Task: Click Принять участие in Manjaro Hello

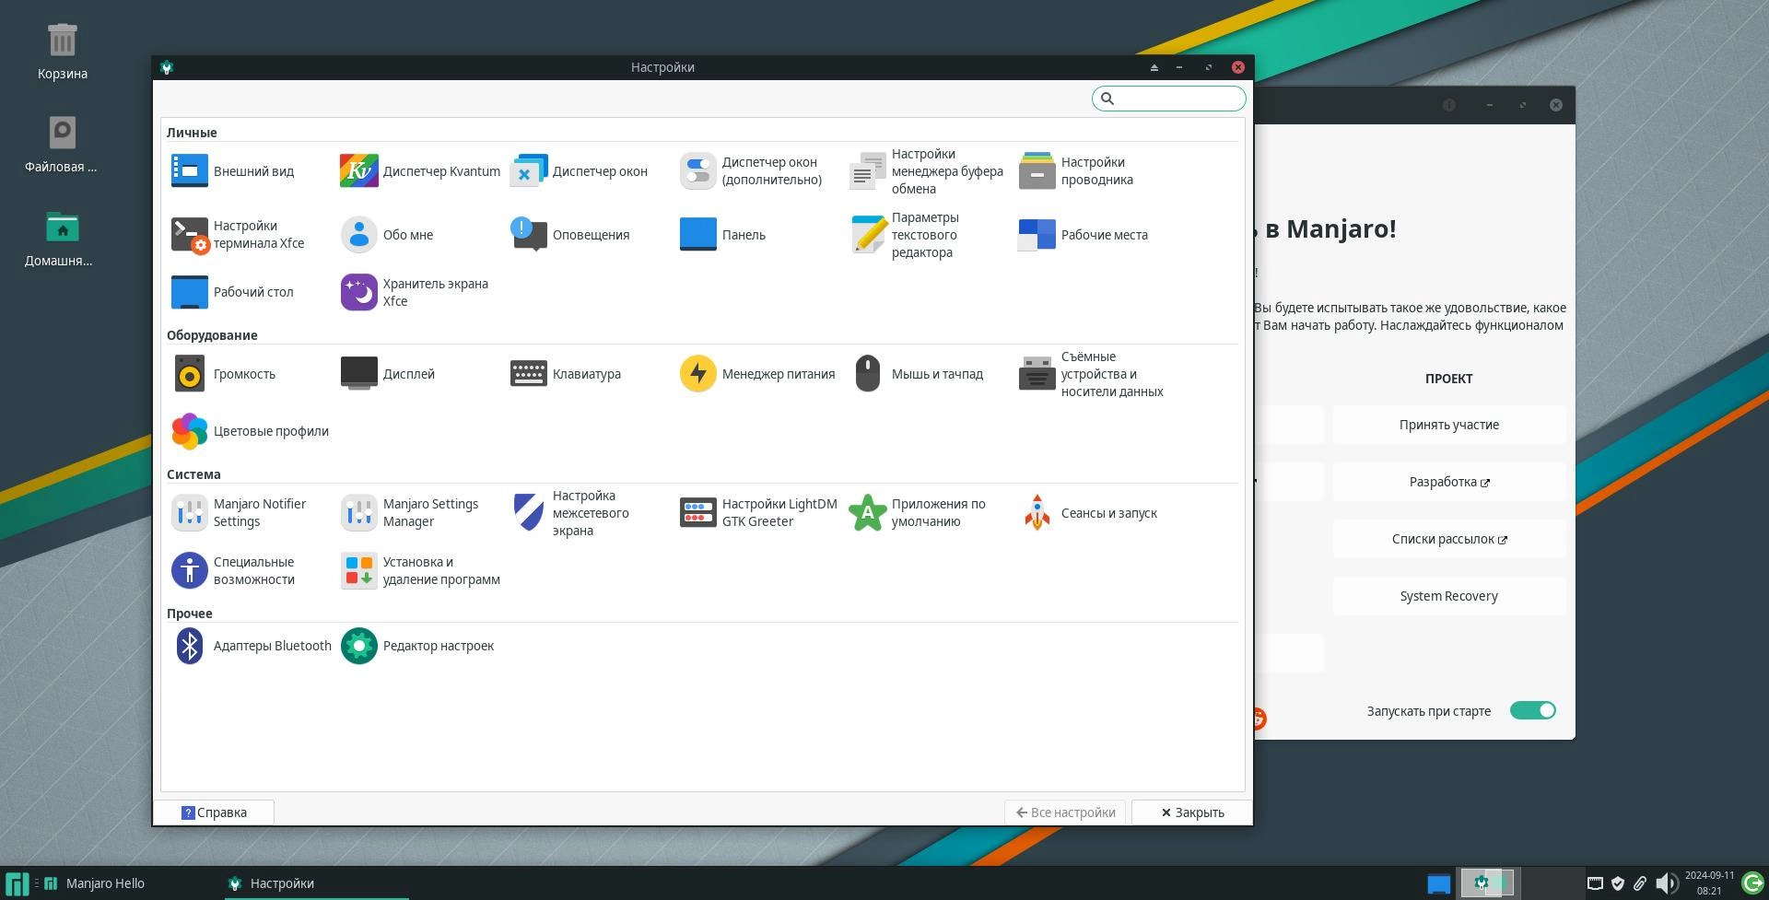Action: pyautogui.click(x=1449, y=425)
